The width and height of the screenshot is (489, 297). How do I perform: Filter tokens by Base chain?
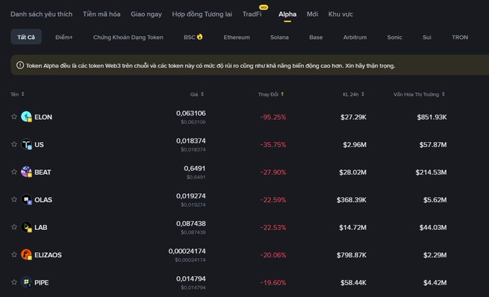(x=316, y=37)
